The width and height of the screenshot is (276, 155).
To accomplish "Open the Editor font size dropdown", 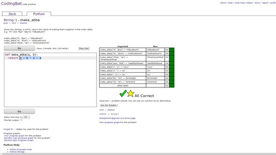I will (26, 117).
